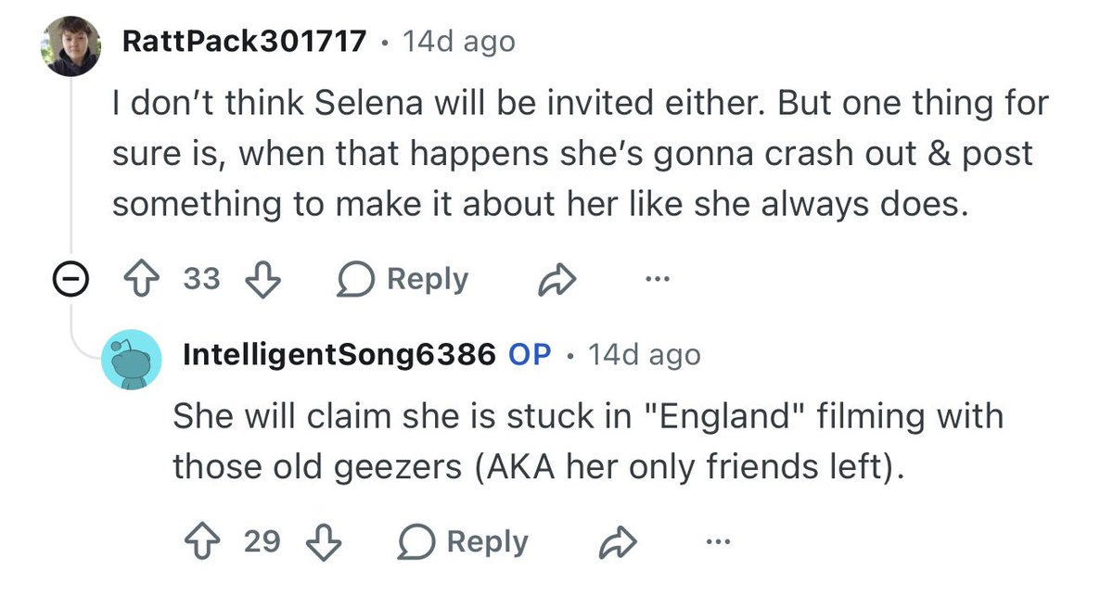The image size is (1113, 609).
Task: Downvote IntelligentSong6386's reply
Action: click(325, 541)
